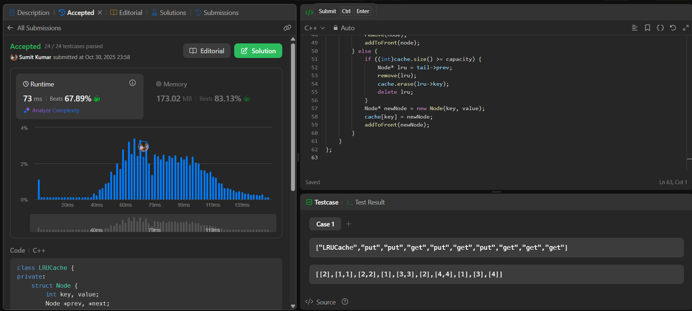692x311 pixels.
Task: Click the 'addToFront(newNode);' code line
Action: [397, 125]
